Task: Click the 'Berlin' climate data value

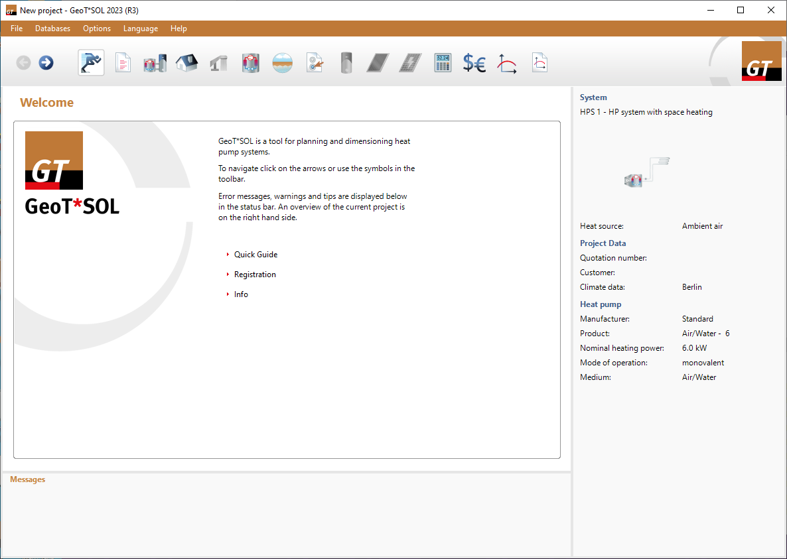Action: (691, 286)
